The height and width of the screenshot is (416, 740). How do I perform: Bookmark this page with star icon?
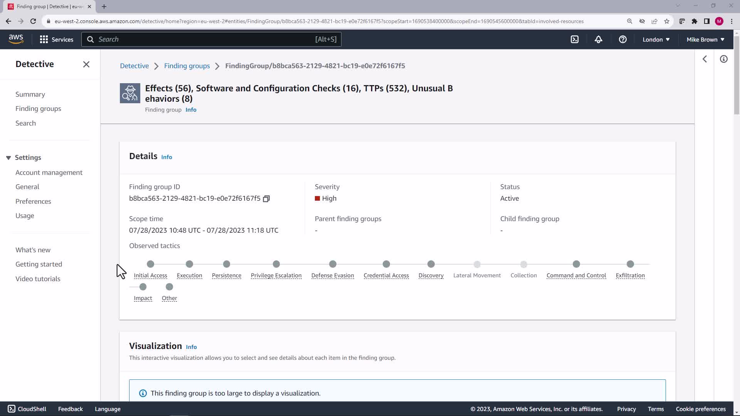(666, 21)
